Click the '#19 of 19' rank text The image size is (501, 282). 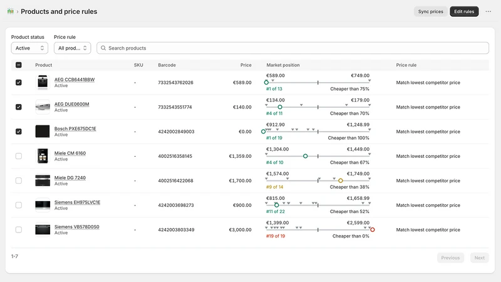pyautogui.click(x=276, y=236)
